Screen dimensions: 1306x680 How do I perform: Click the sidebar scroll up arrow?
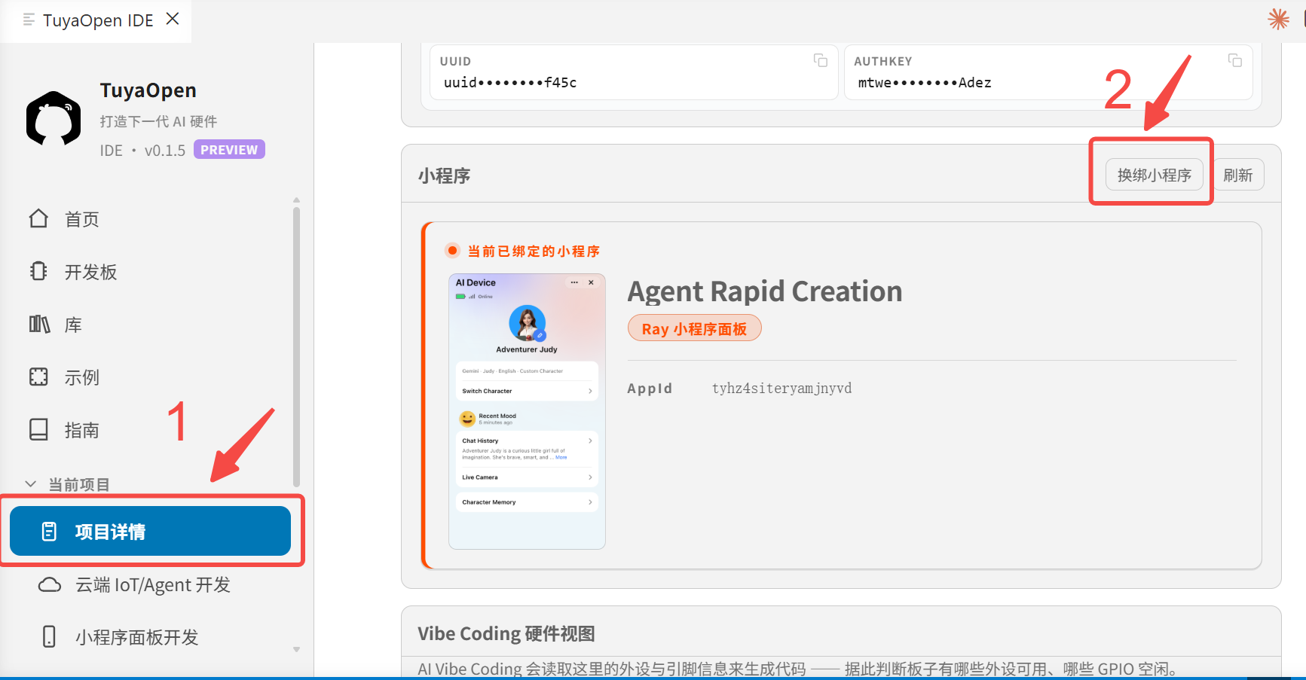tap(296, 200)
